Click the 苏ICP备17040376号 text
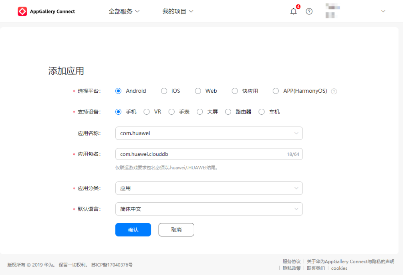 click(112, 265)
